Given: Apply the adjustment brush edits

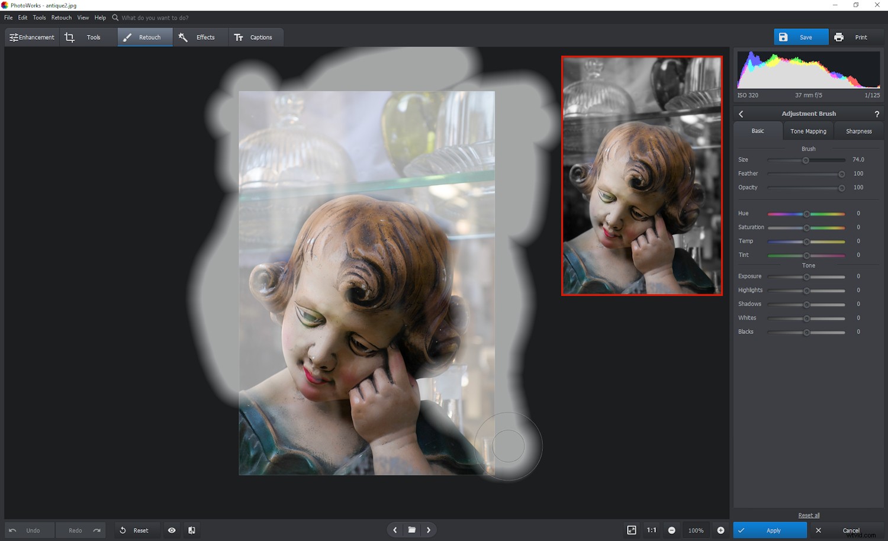Looking at the screenshot, I should [770, 530].
